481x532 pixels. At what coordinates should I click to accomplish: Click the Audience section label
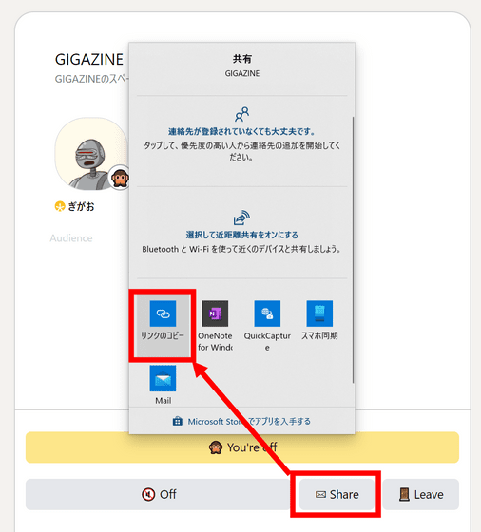coord(71,238)
